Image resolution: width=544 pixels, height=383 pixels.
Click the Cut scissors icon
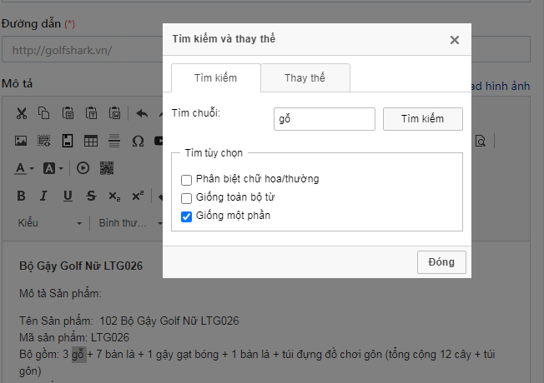pyautogui.click(x=22, y=113)
